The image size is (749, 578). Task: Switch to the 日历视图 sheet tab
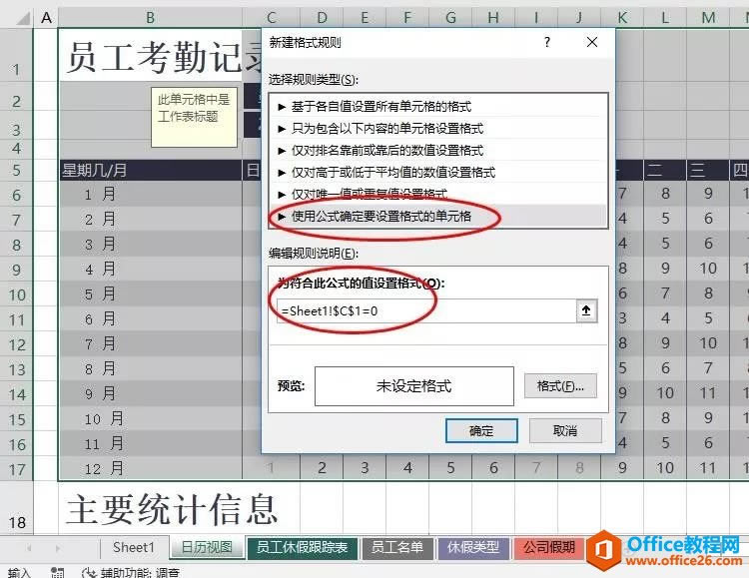[207, 547]
